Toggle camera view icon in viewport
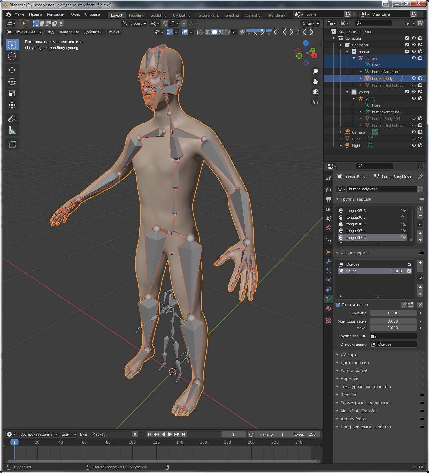The width and height of the screenshot is (429, 473). click(x=315, y=92)
